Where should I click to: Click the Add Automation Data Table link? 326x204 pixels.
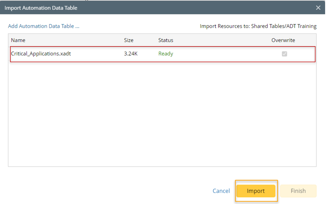tap(44, 26)
